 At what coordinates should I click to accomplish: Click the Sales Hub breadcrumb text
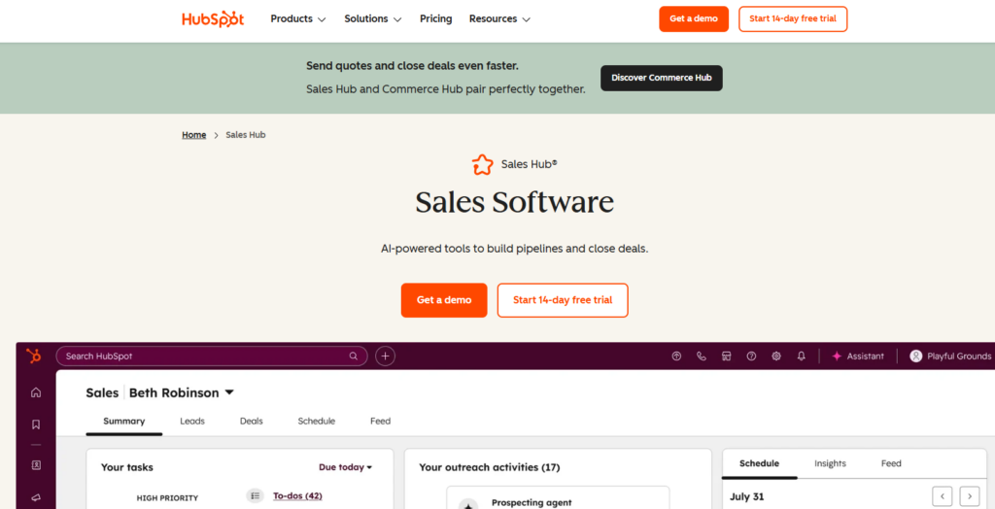(246, 135)
